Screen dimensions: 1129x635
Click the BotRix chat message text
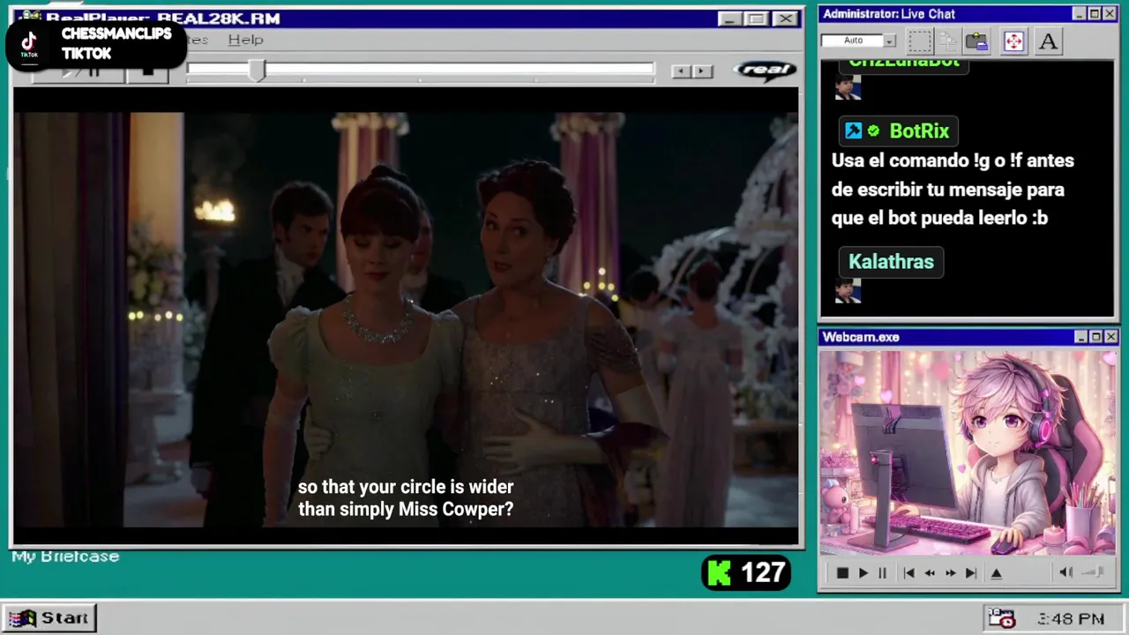pyautogui.click(x=953, y=190)
